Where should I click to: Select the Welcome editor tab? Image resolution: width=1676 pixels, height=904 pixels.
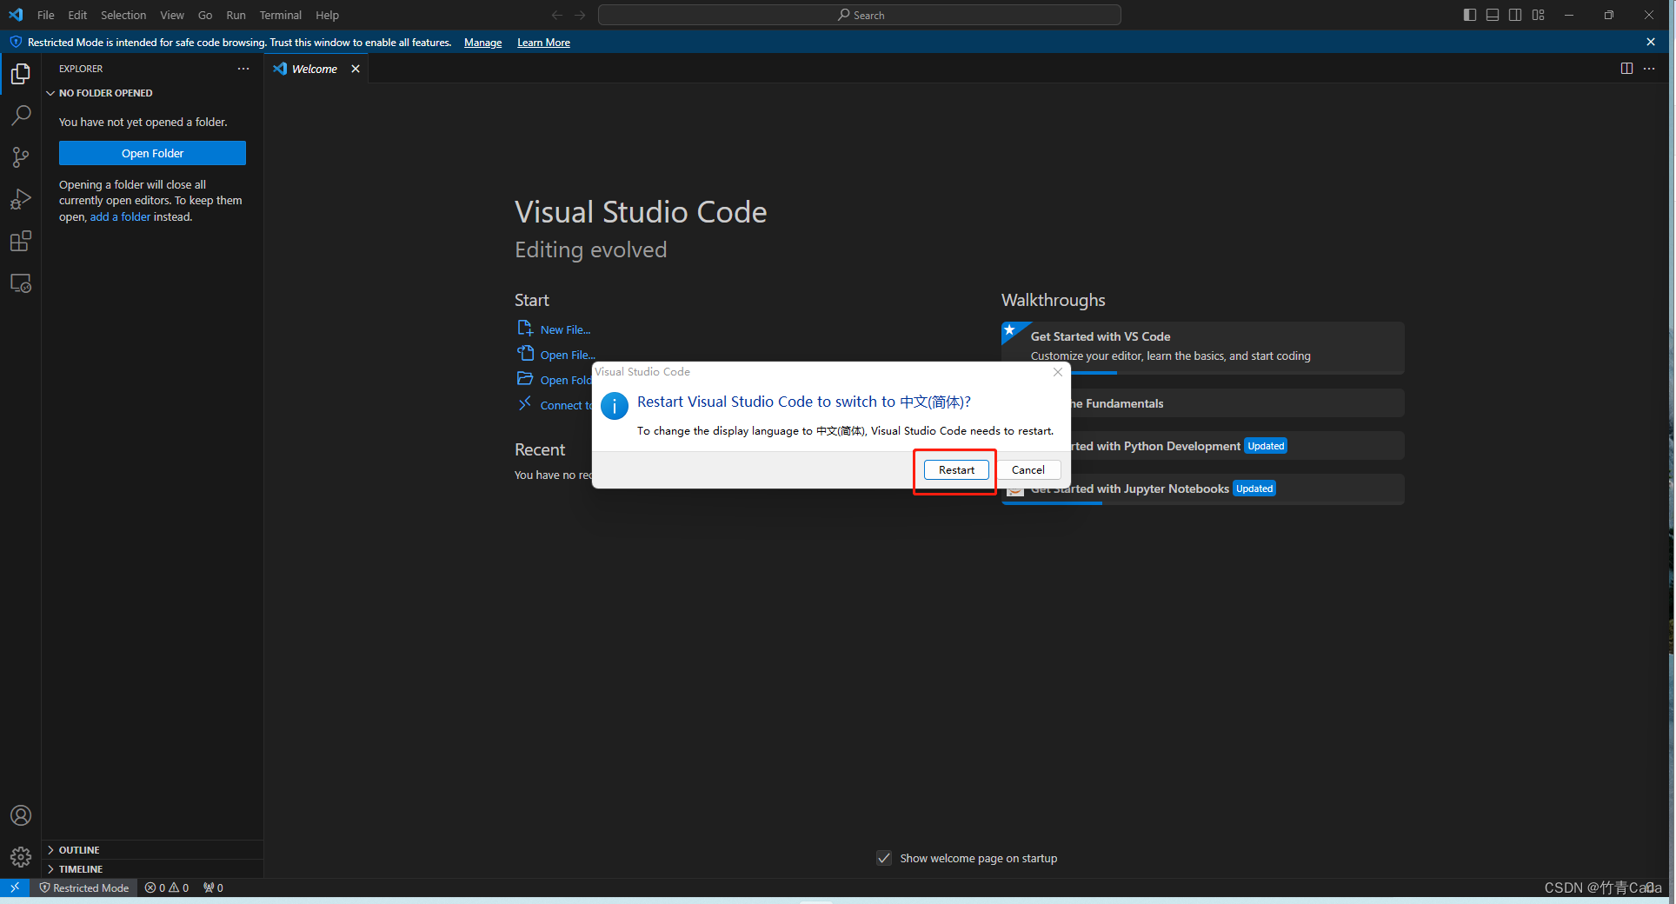pyautogui.click(x=316, y=69)
